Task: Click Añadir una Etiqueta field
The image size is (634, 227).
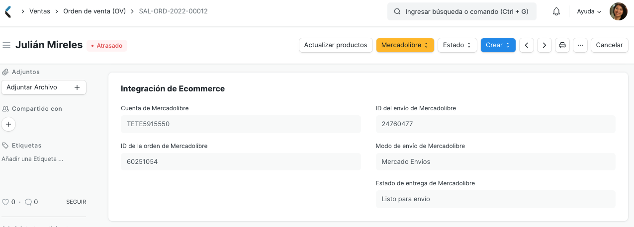Action: 32,159
